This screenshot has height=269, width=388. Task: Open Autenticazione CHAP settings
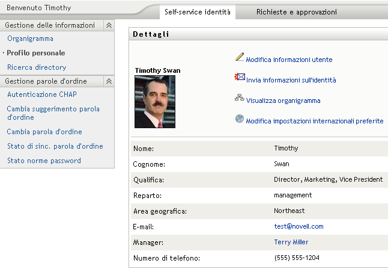(41, 94)
